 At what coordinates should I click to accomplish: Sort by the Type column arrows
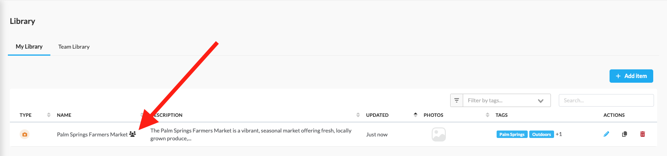(x=49, y=115)
